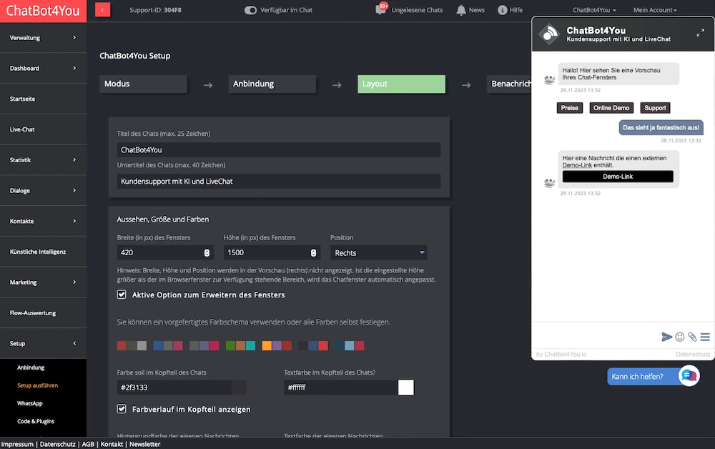Click the ChatBot4You brand logo top left

pyautogui.click(x=43, y=11)
